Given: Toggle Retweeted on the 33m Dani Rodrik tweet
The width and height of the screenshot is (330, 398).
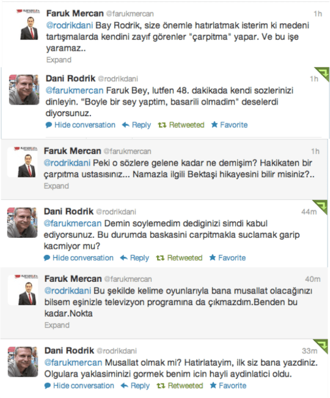Looking at the screenshot, I should point(180,386).
